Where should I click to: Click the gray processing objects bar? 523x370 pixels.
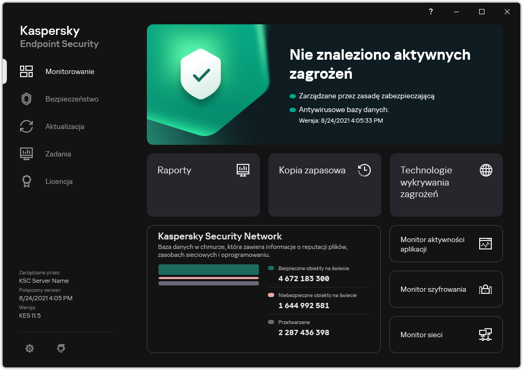pos(209,283)
